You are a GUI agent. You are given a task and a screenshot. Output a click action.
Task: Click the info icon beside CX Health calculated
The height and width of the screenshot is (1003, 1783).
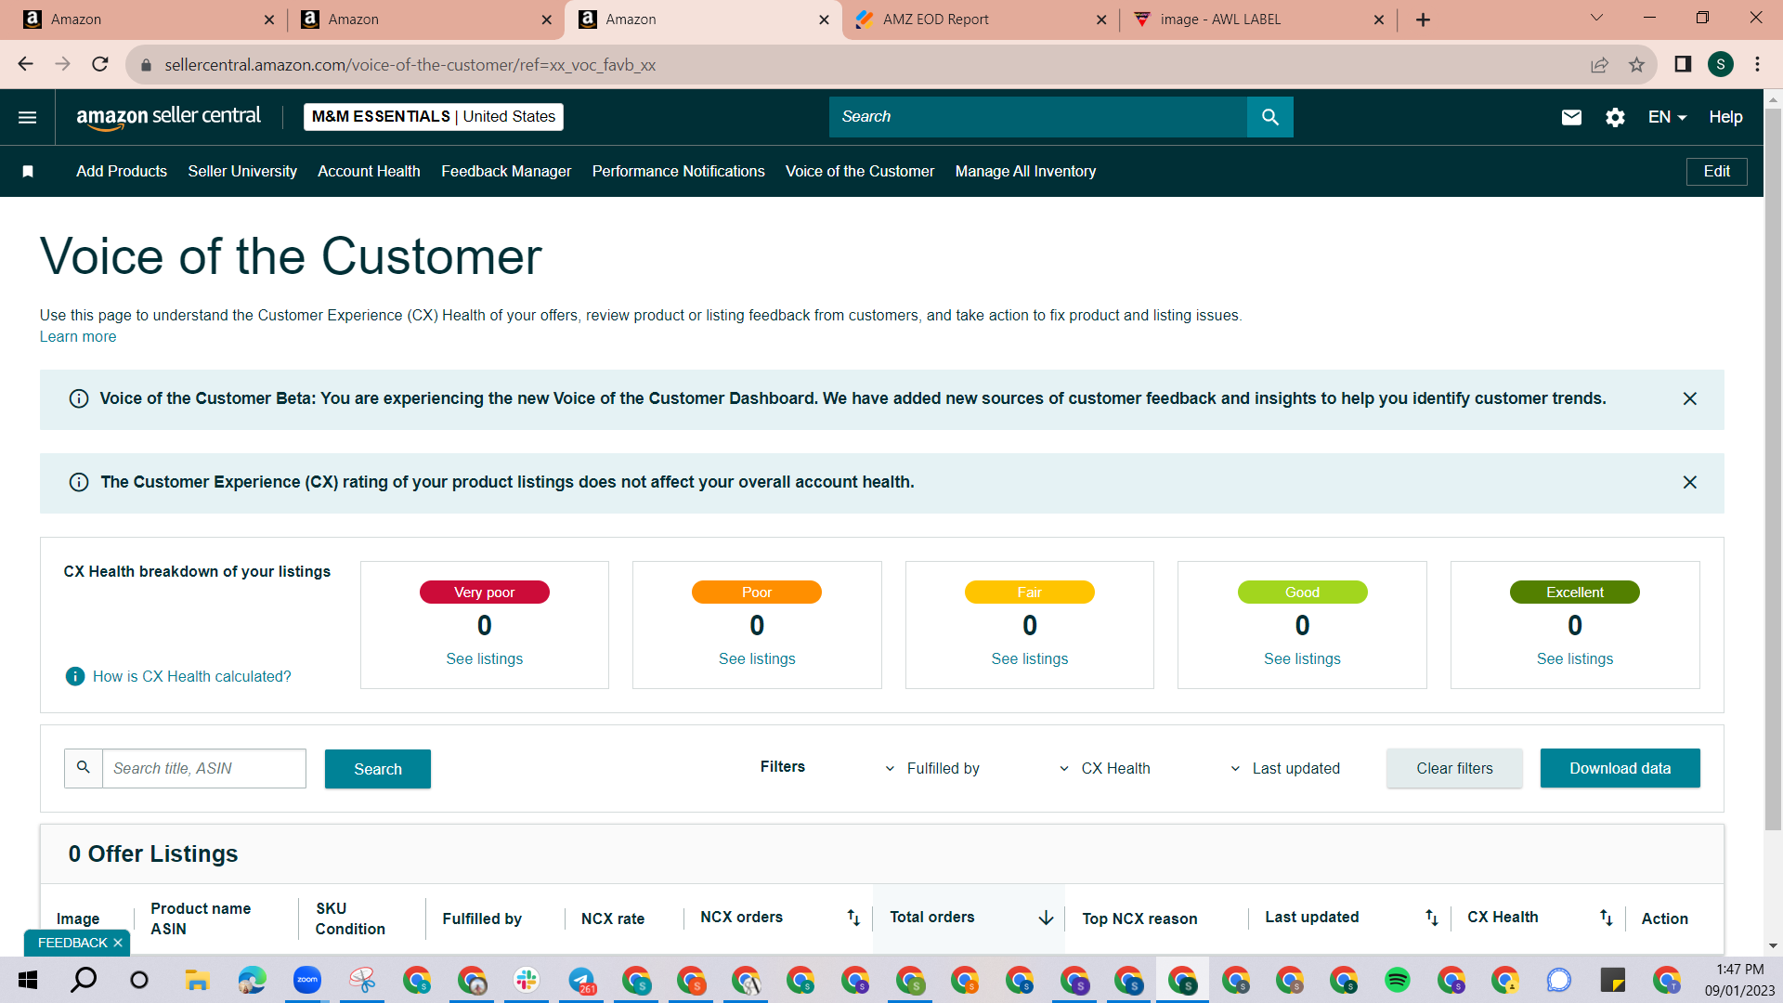pyautogui.click(x=75, y=676)
